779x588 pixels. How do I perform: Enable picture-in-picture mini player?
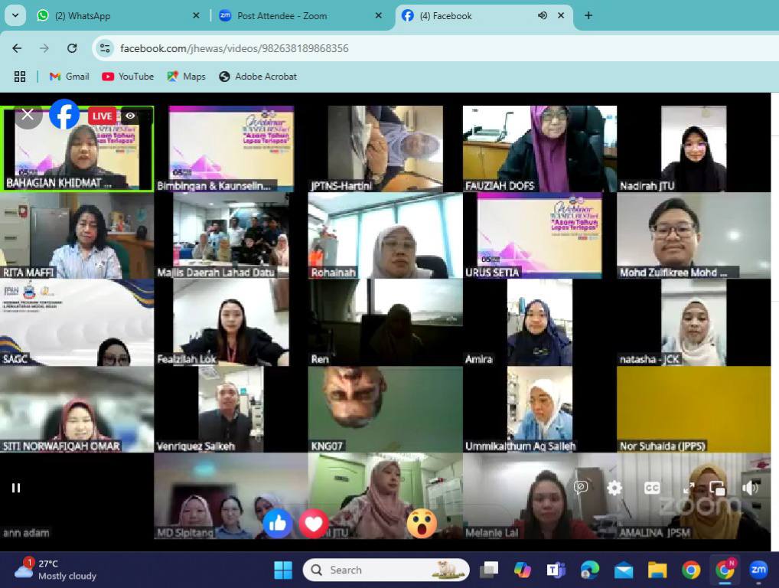click(x=717, y=488)
